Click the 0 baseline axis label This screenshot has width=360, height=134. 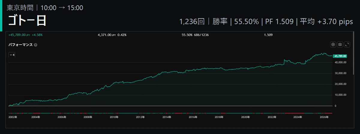click(336, 106)
